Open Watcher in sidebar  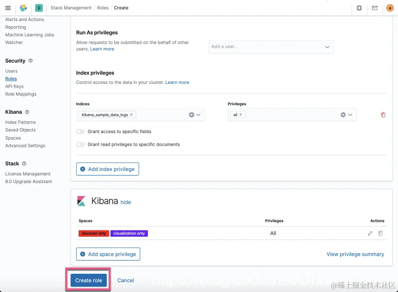[14, 42]
